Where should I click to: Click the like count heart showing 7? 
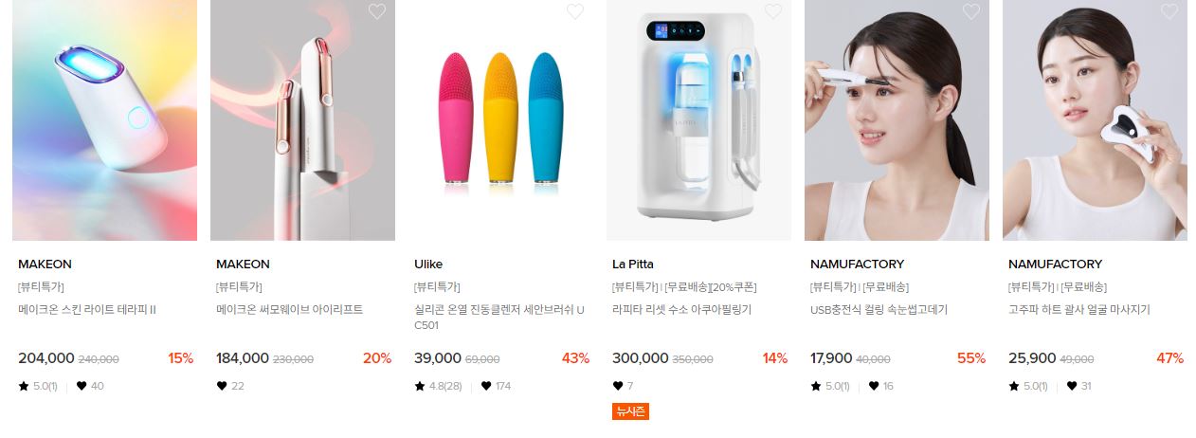[618, 386]
